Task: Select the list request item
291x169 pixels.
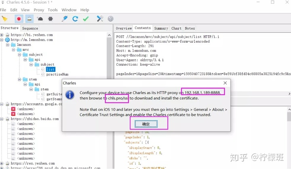Action: coord(51,69)
